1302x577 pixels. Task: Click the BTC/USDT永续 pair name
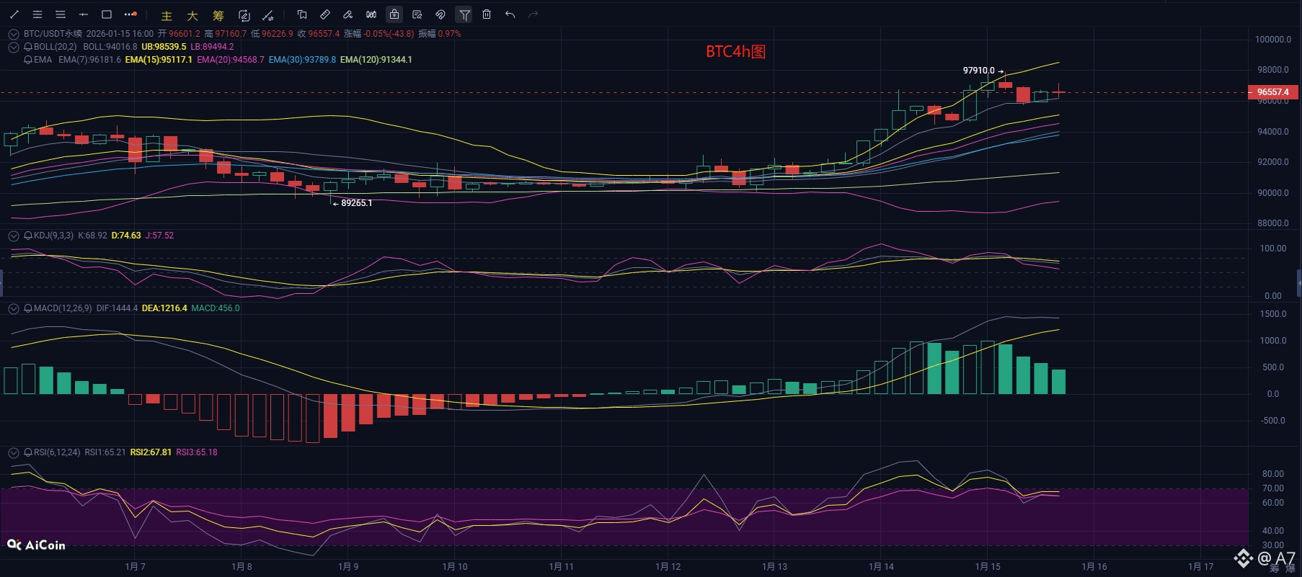53,34
